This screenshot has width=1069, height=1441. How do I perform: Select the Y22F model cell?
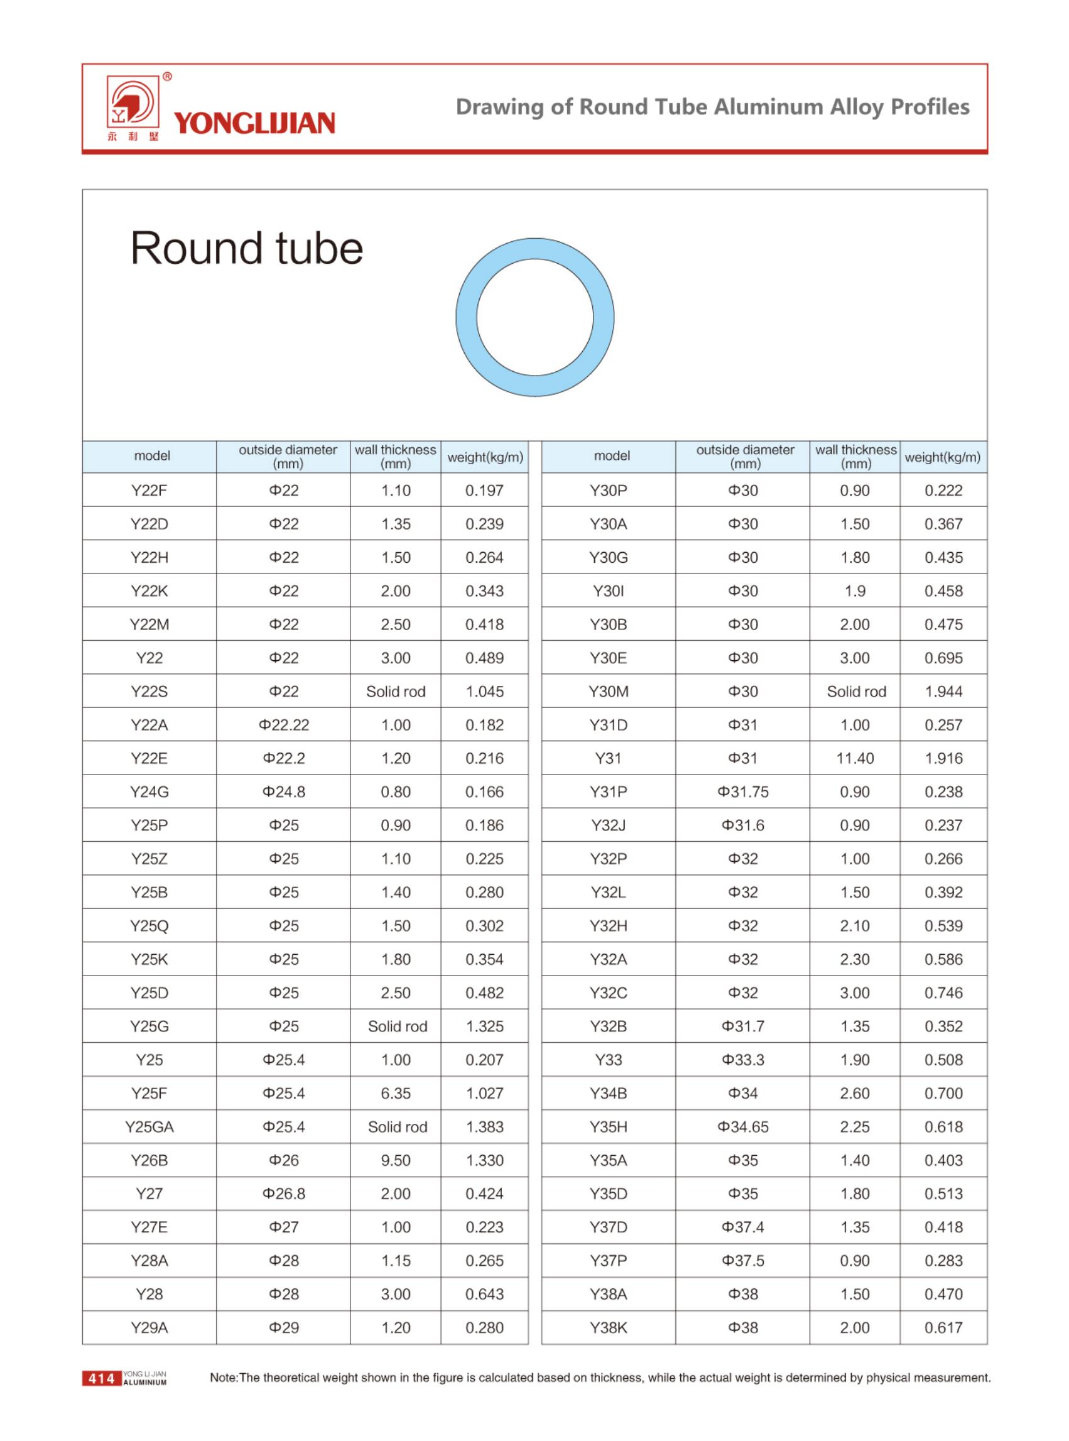tap(149, 491)
